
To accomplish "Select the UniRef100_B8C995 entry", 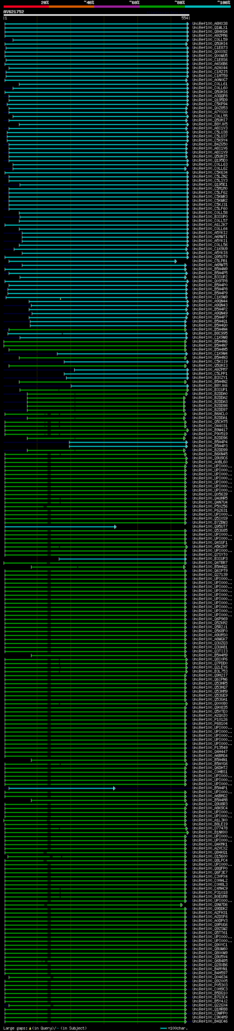I will pos(210,334).
